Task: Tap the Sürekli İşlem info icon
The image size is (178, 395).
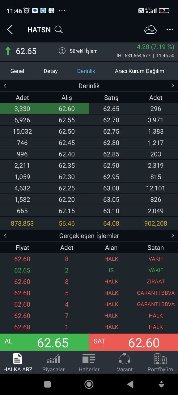Action: pyautogui.click(x=62, y=51)
